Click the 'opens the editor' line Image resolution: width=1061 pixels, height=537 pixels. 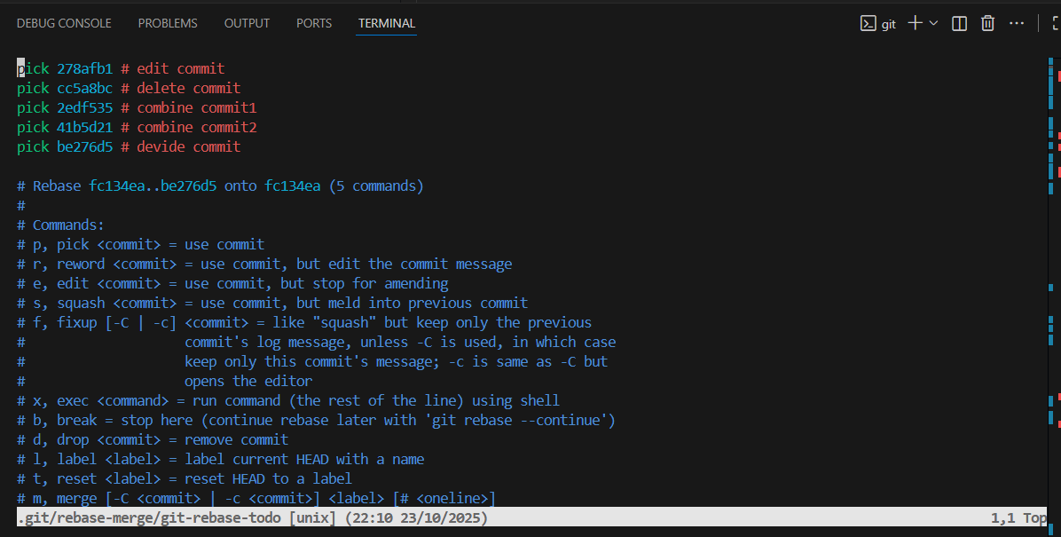[248, 382]
